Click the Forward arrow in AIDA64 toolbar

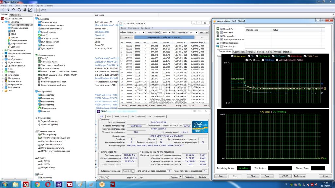click(x=8, y=10)
